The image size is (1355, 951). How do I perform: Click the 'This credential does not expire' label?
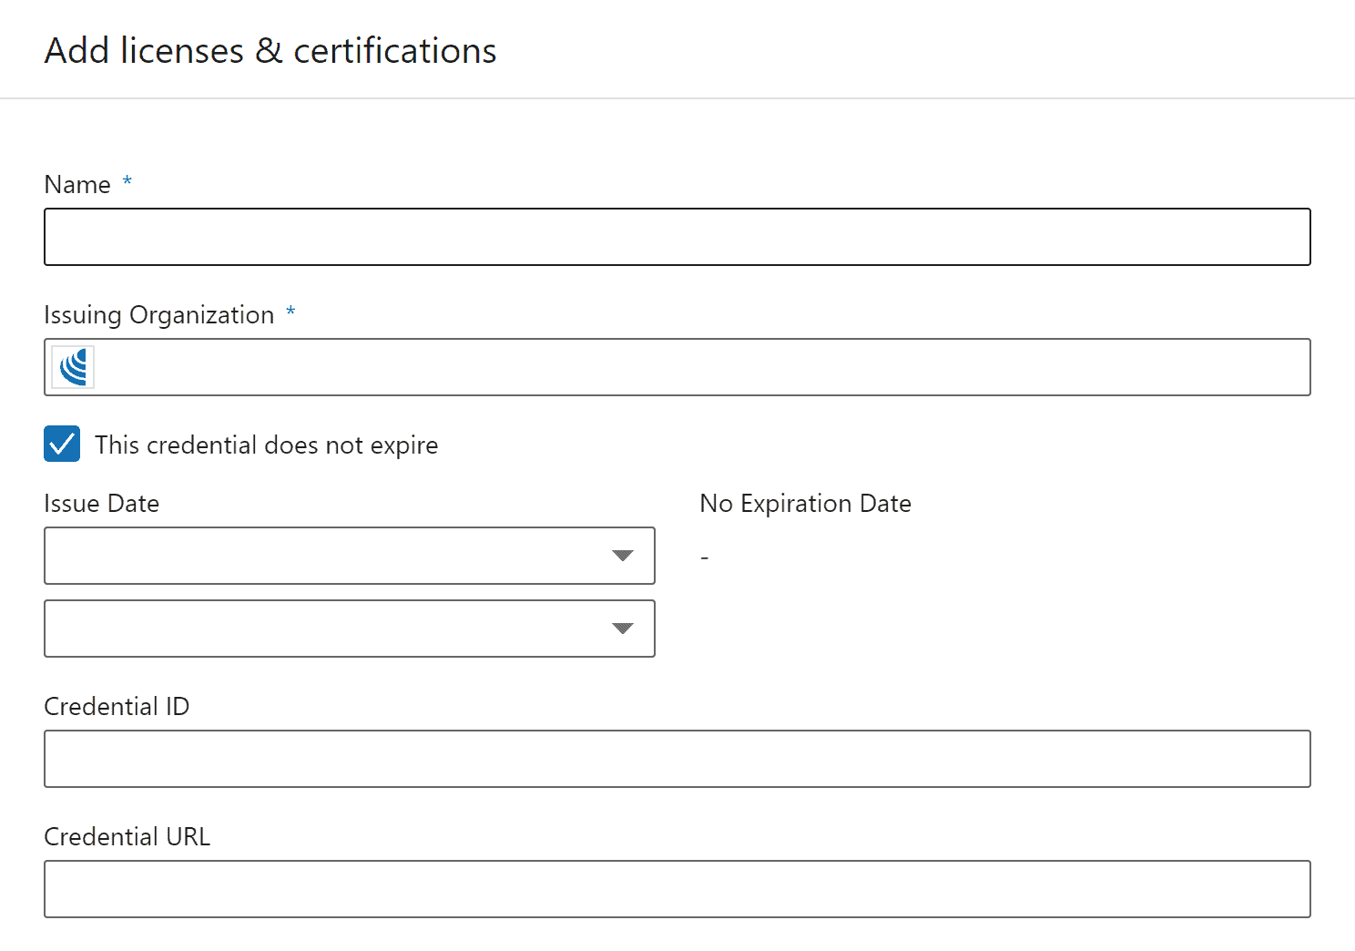[266, 445]
